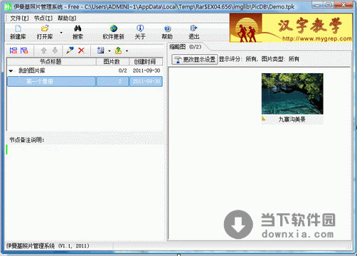Click the red X delete node icon
This screenshot has height=256, width=357.
[x=81, y=50]
